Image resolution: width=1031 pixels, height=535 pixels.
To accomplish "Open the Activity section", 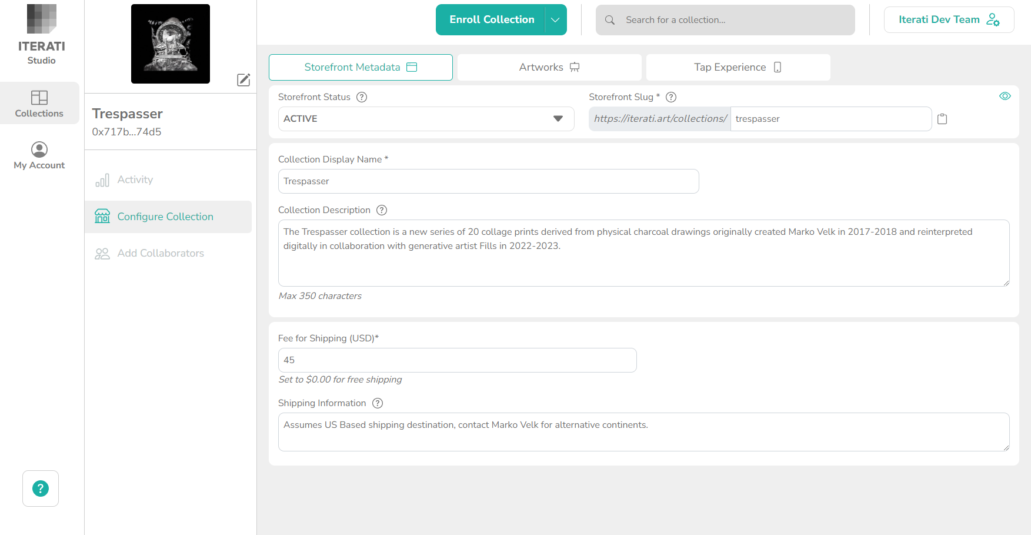I will pos(135,180).
